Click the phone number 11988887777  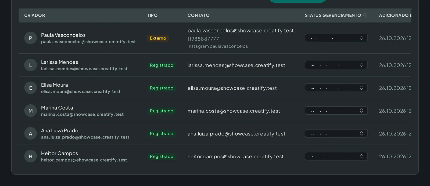203,39
